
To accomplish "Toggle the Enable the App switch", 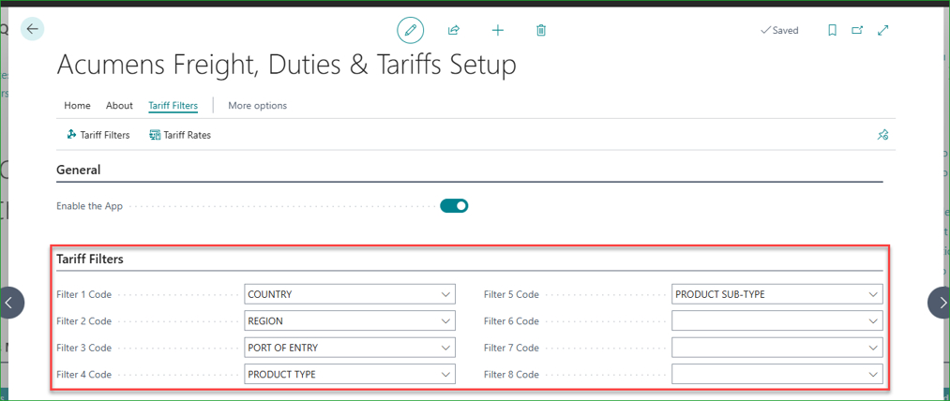I will click(454, 206).
